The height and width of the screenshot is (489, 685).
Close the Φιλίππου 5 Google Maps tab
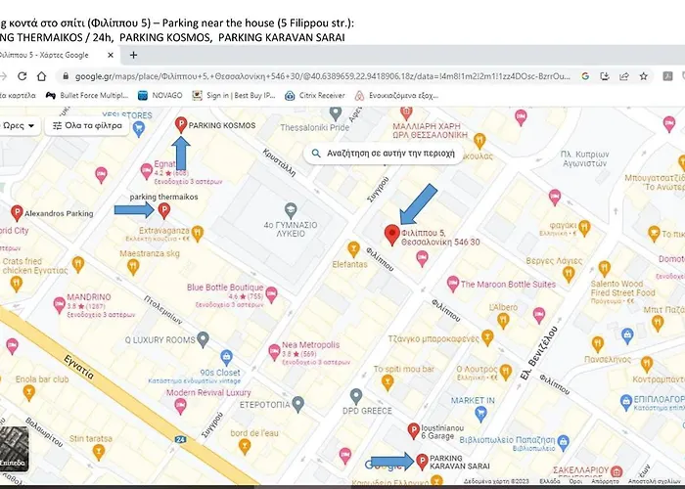point(111,55)
